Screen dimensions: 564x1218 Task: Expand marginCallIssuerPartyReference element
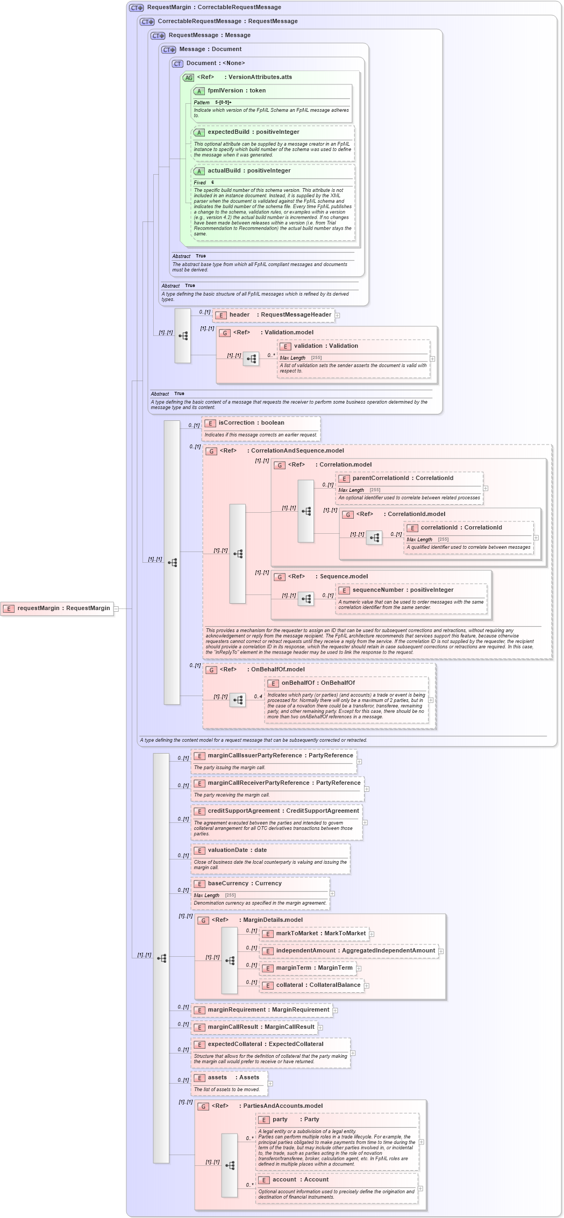coord(359,761)
